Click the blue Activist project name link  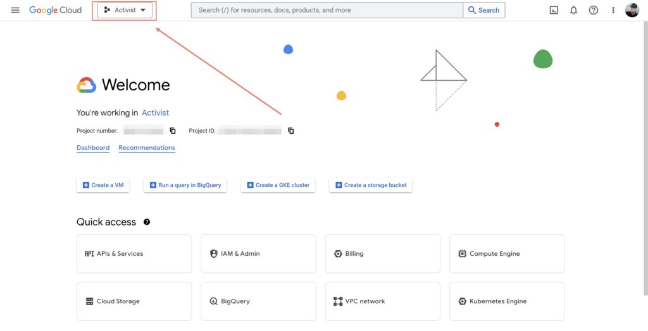(x=155, y=113)
